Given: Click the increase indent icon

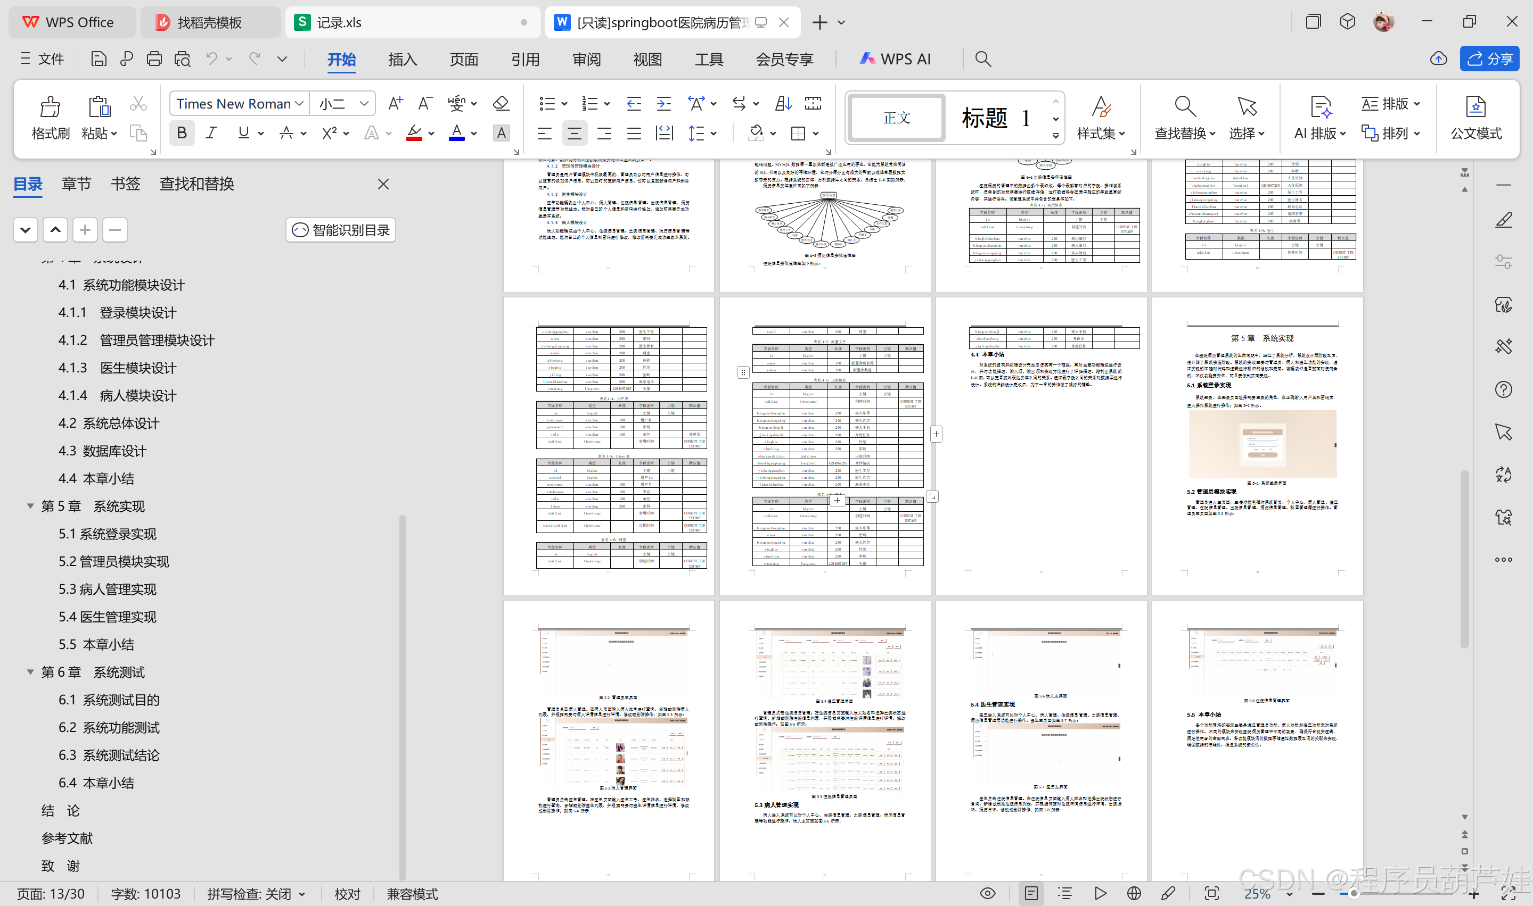Looking at the screenshot, I should pos(663,103).
